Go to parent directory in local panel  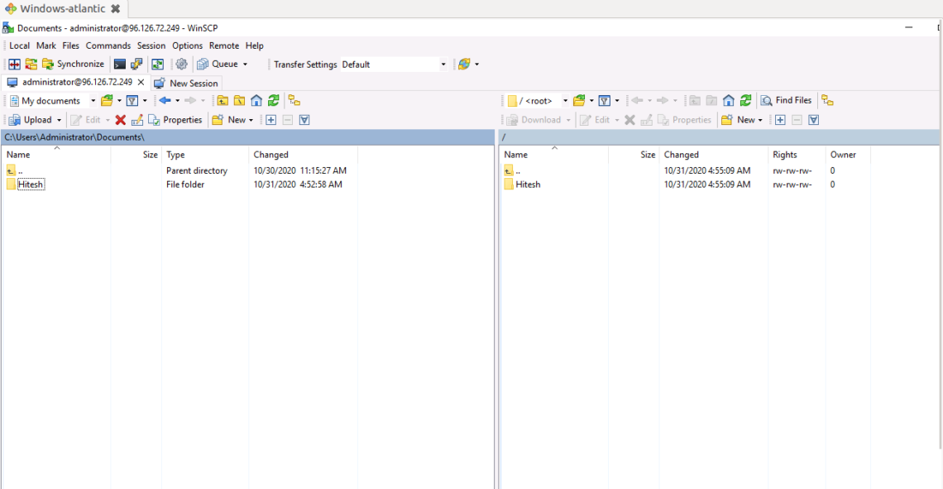pos(222,100)
